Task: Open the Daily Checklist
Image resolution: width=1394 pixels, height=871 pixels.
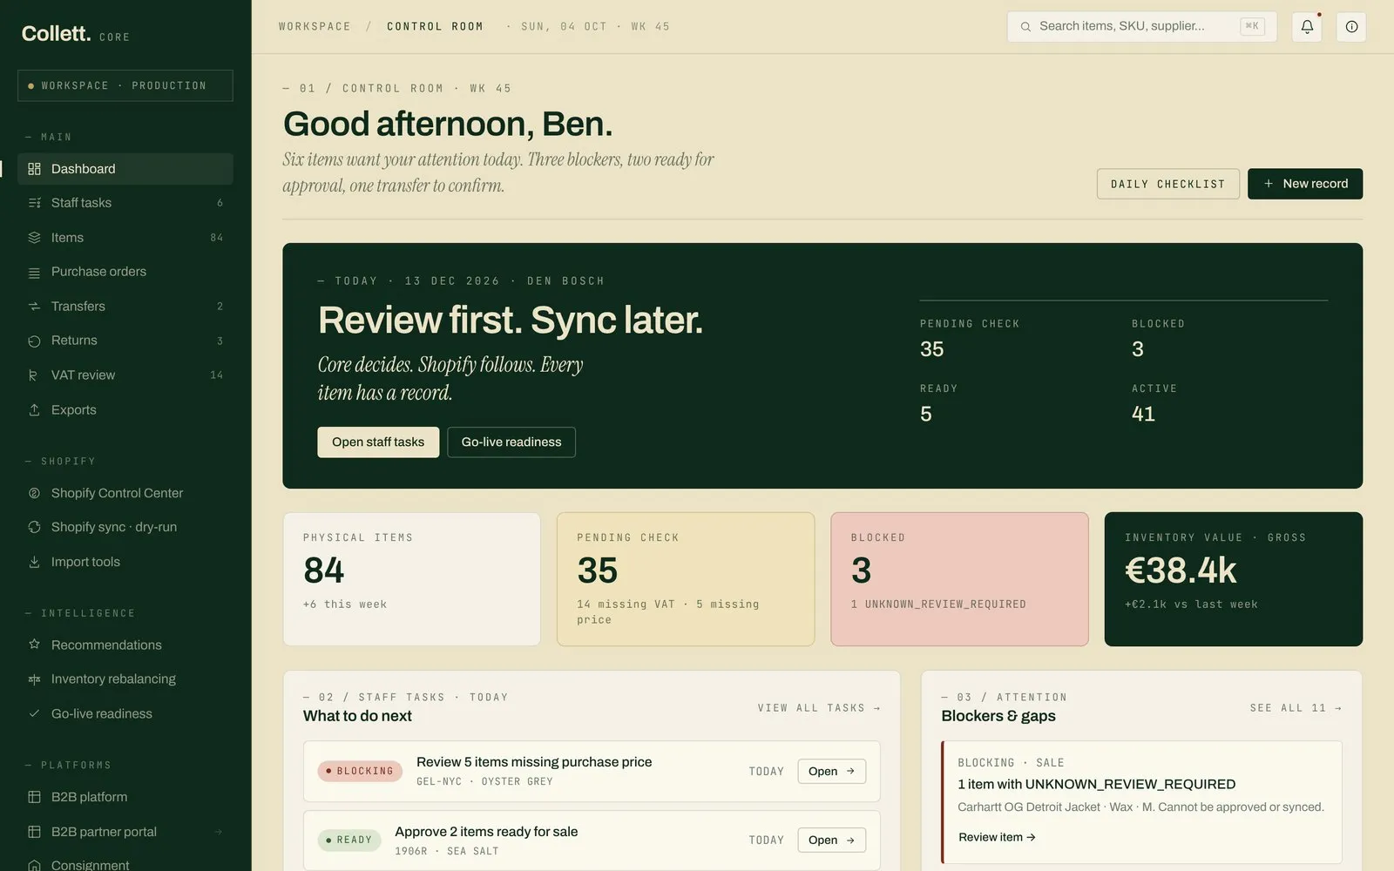Action: click(x=1167, y=184)
